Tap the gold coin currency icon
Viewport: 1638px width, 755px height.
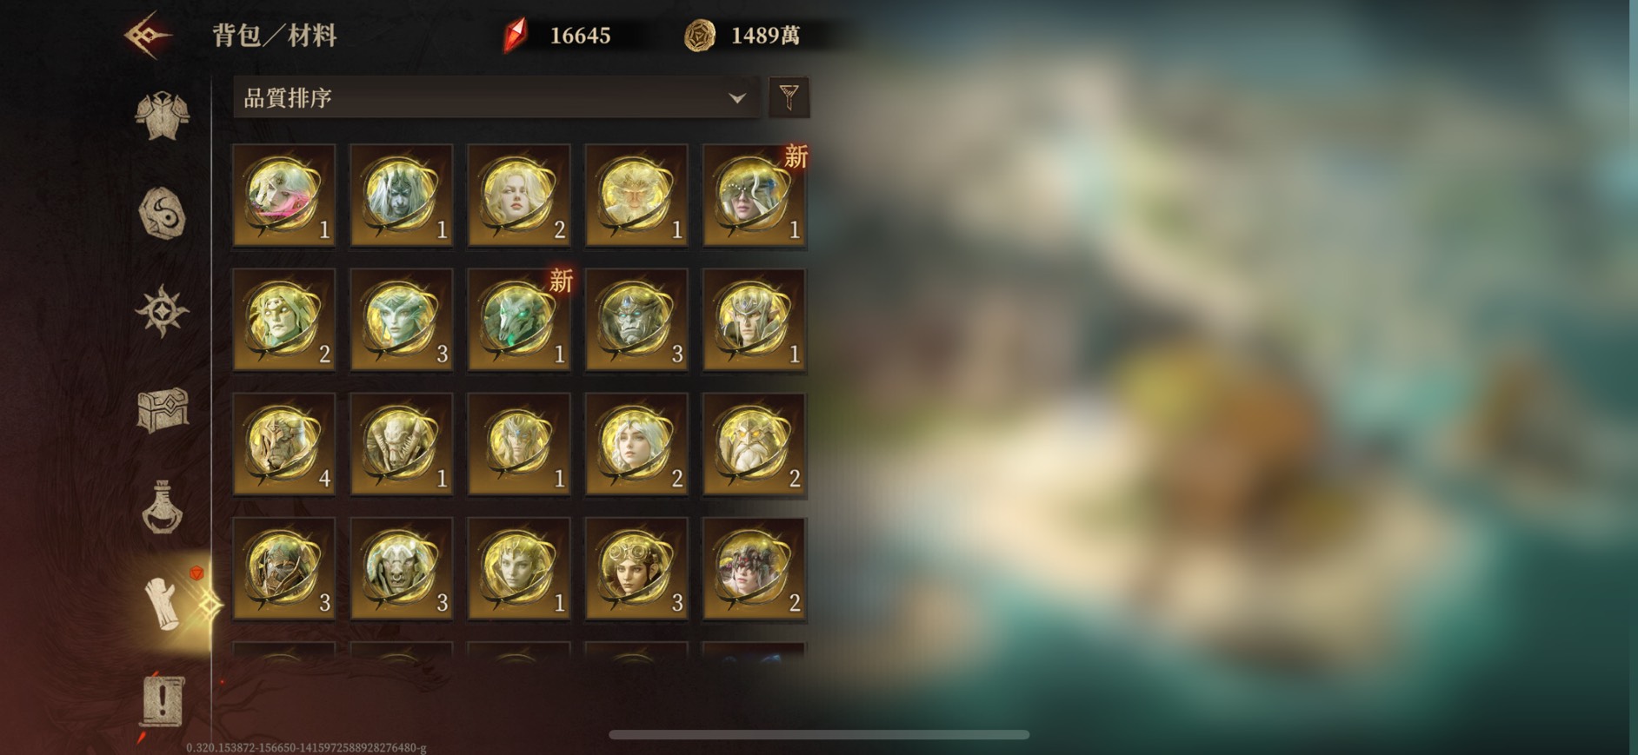coord(699,36)
